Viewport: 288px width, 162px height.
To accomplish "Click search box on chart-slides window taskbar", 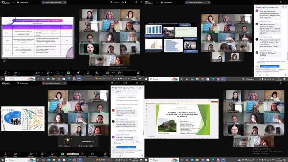I will click(163, 79).
